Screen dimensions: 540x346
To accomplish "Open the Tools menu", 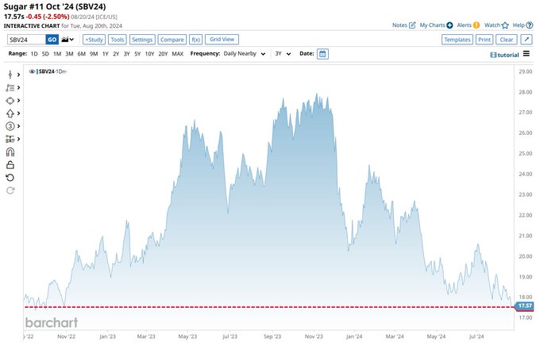I will click(118, 40).
